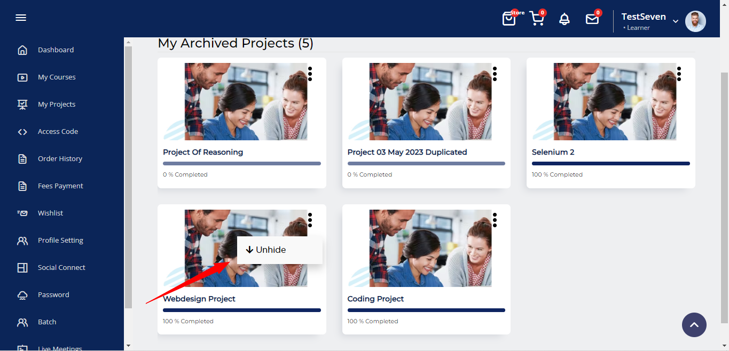Open Coding Project kebab menu
The width and height of the screenshot is (729, 351).
click(495, 220)
